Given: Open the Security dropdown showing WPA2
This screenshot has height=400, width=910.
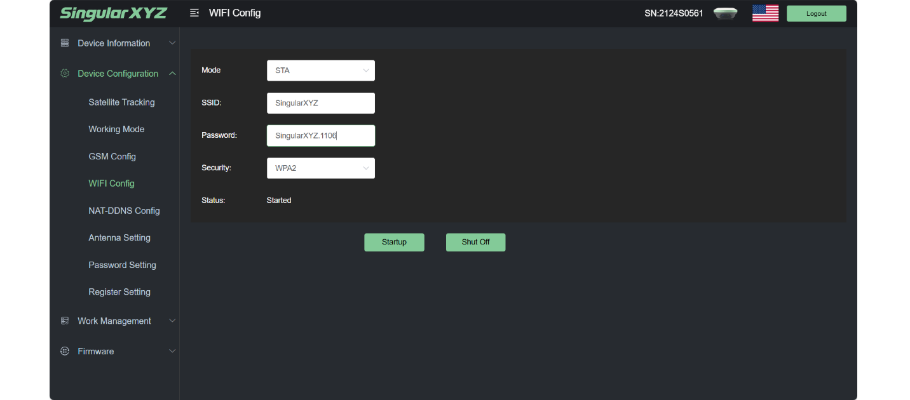Looking at the screenshot, I should 321,168.
